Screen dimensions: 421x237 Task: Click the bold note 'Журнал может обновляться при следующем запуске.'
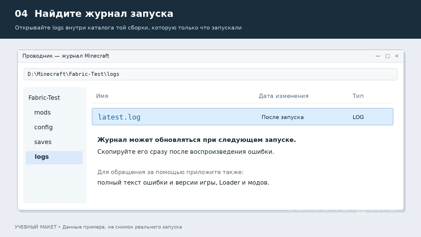tap(197, 140)
